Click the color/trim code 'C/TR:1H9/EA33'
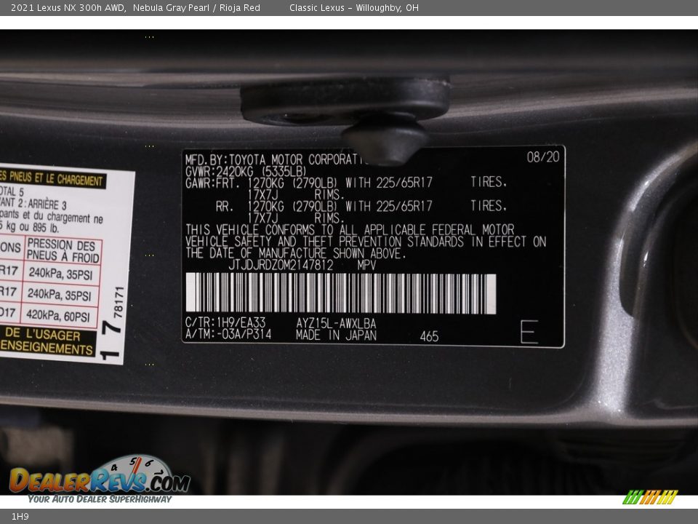 225,322
